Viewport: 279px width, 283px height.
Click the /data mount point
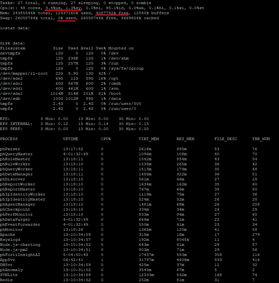point(115,99)
